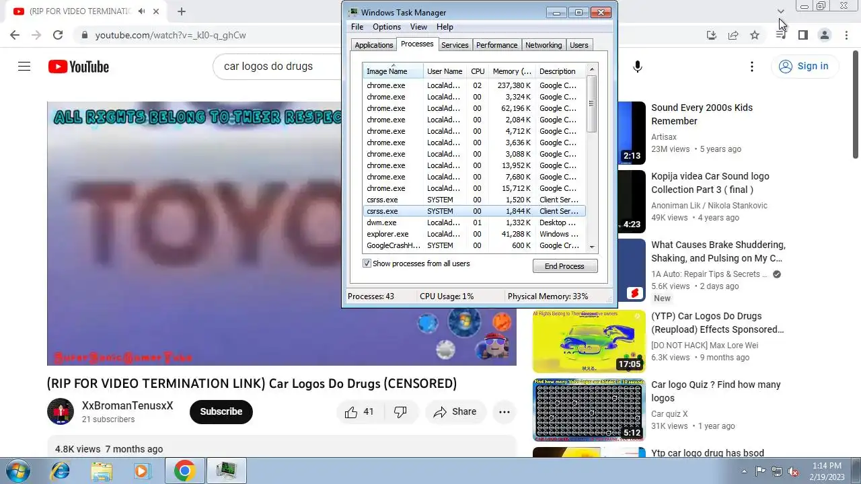Sort processes by CPU column
Image resolution: width=861 pixels, height=484 pixels.
coord(478,71)
